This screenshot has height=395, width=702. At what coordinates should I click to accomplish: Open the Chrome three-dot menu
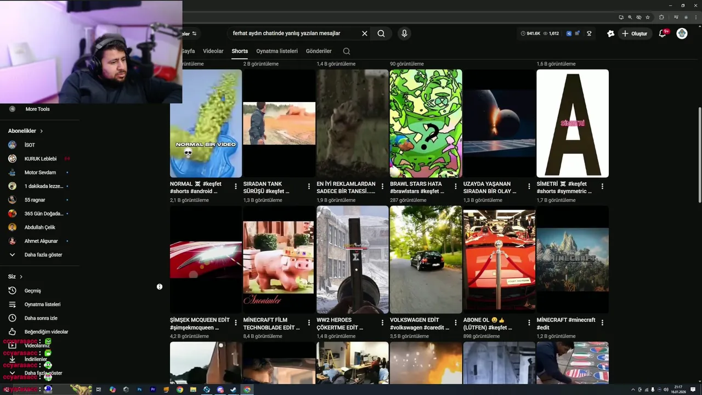pos(695,17)
